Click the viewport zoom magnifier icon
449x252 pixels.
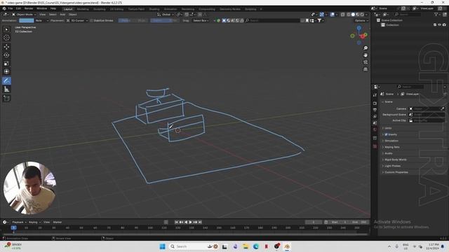366,48
